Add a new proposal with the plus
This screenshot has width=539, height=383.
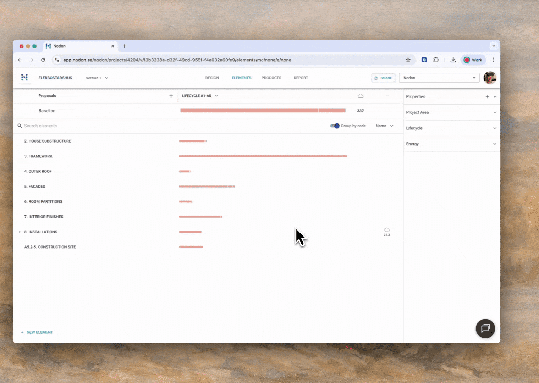171,96
